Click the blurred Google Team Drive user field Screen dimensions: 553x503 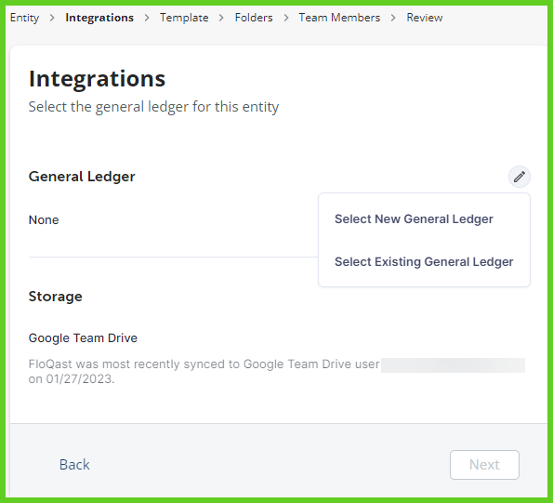point(453,365)
